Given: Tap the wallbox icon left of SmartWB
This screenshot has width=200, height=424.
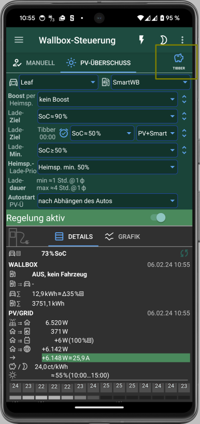Looking at the screenshot, I should [105, 82].
